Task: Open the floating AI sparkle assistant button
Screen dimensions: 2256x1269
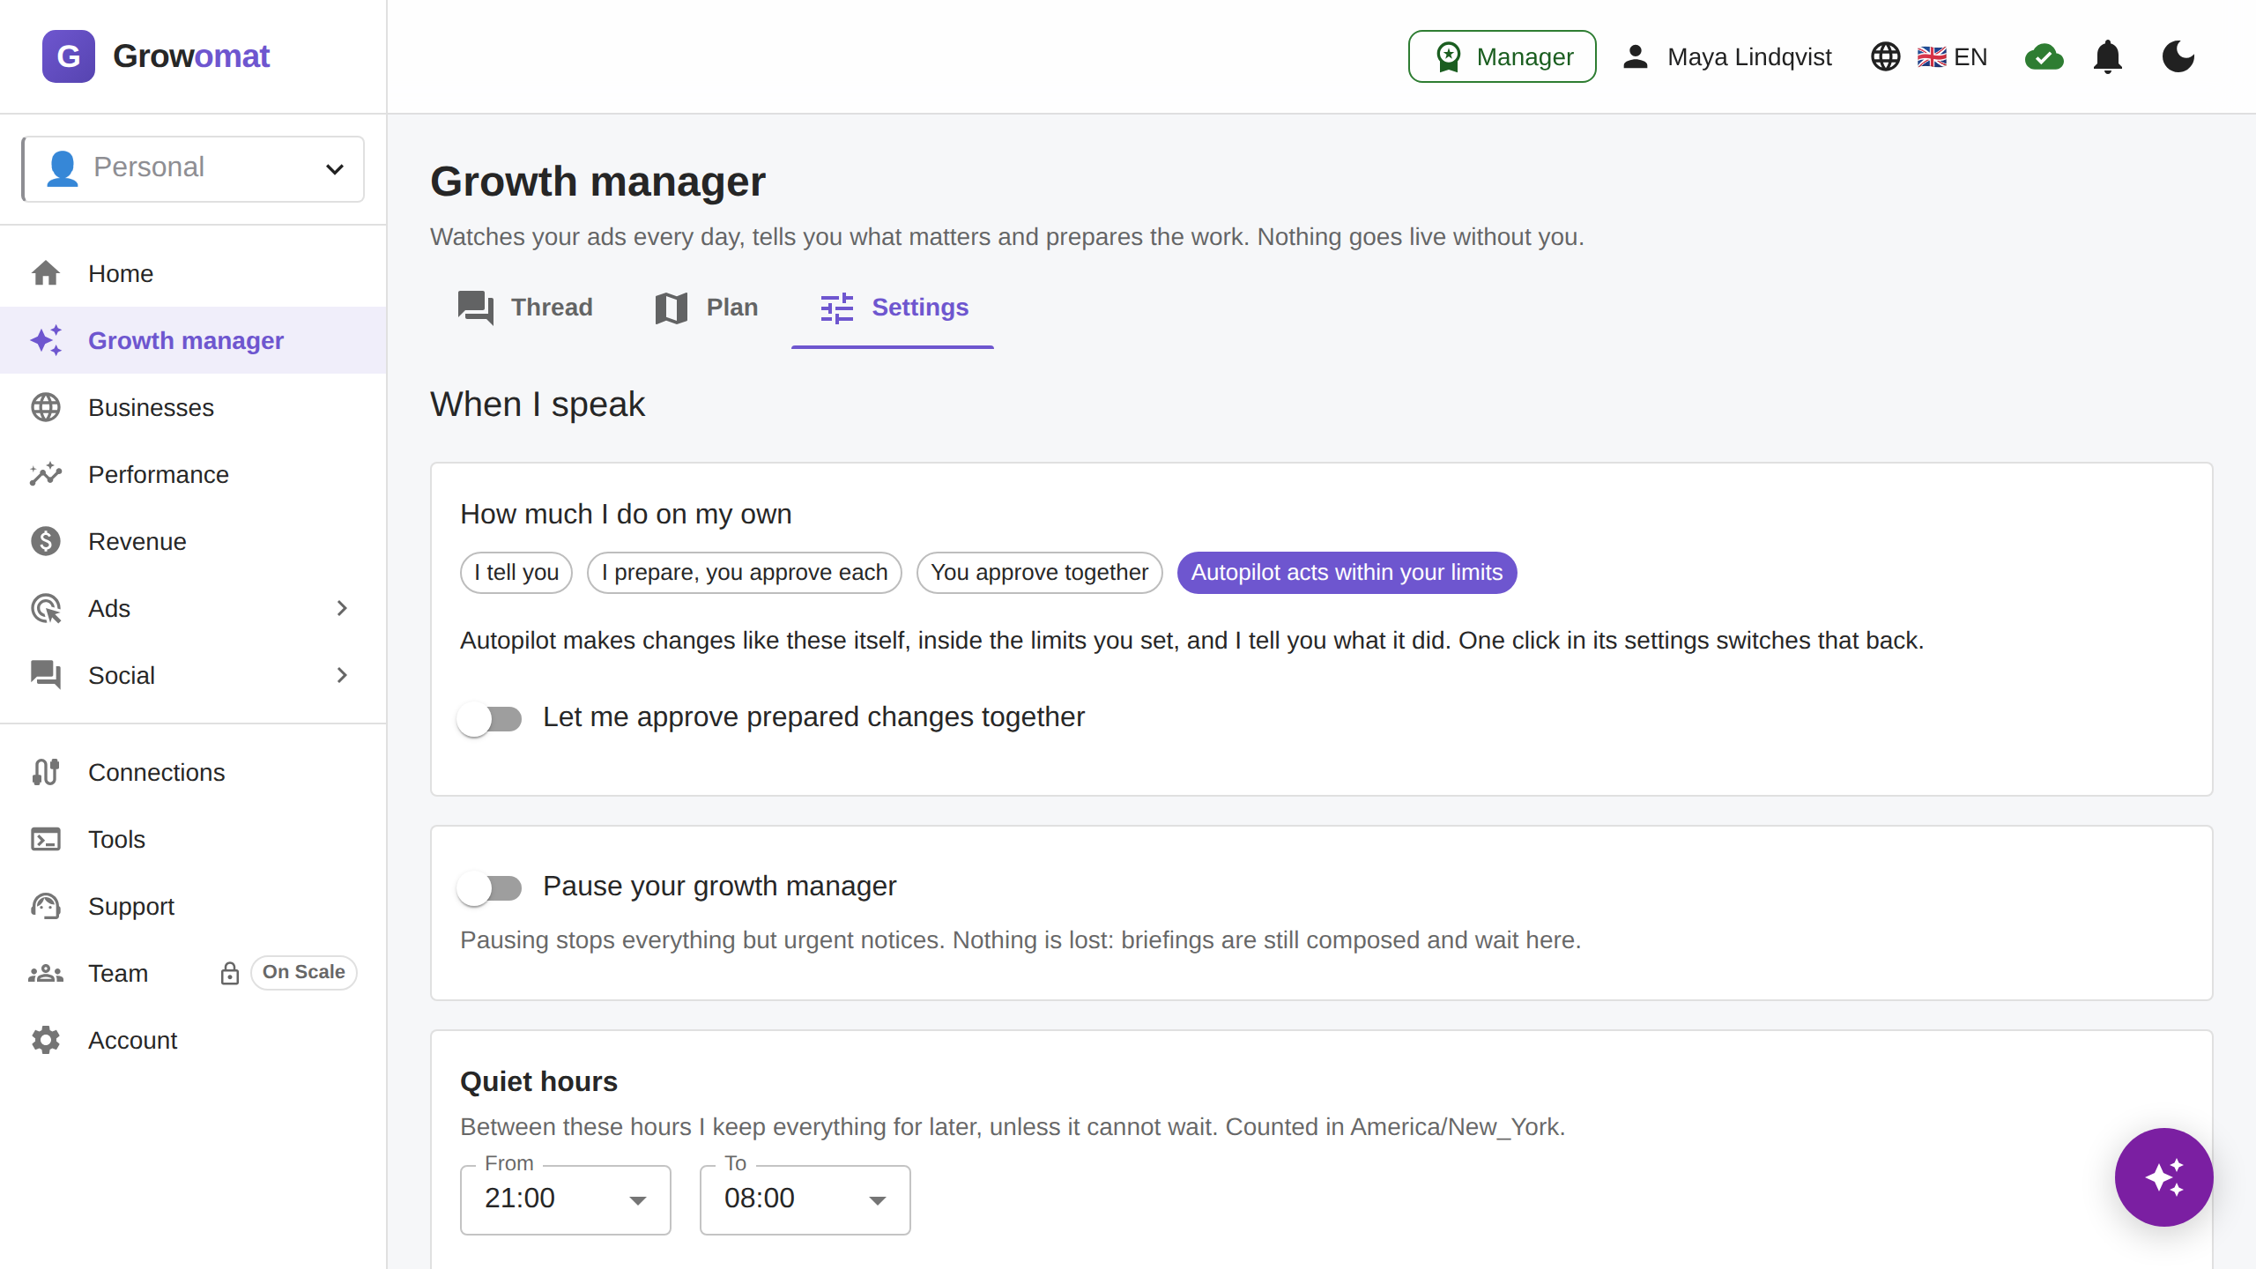Action: click(2163, 1176)
